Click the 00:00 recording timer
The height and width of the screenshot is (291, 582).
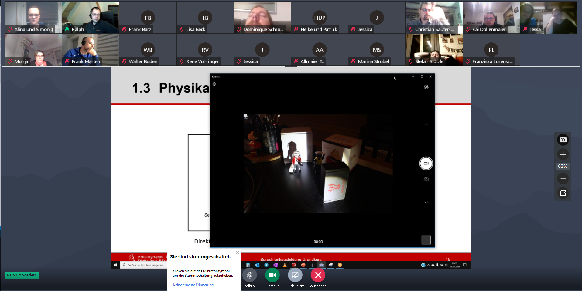pyautogui.click(x=318, y=242)
